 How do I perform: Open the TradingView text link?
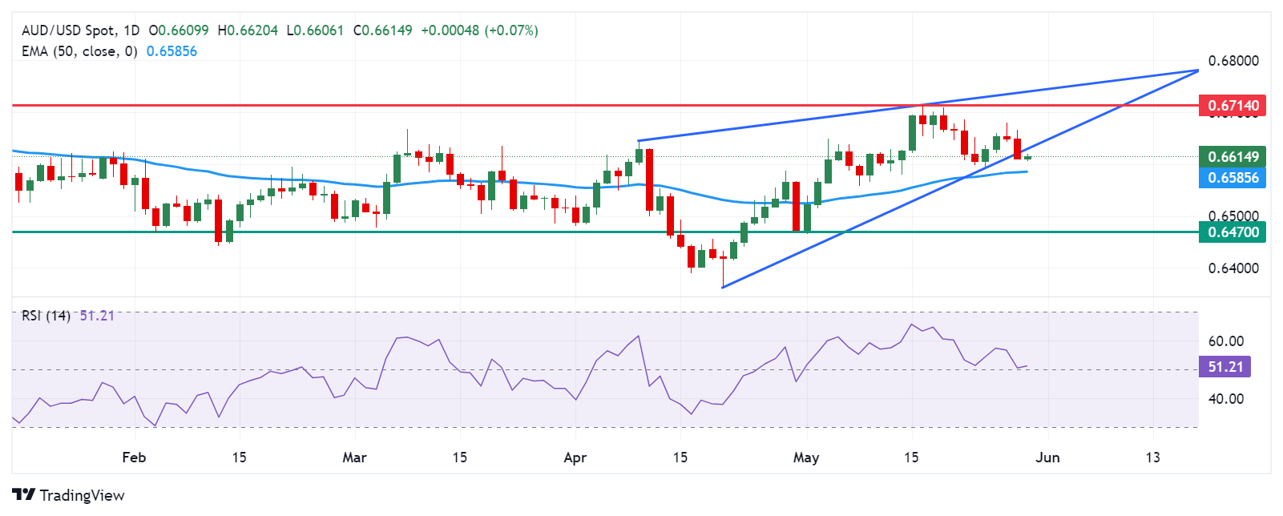point(82,495)
